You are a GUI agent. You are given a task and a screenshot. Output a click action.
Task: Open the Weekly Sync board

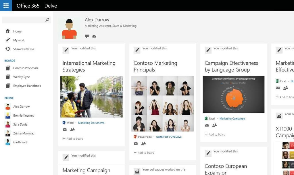point(21,77)
